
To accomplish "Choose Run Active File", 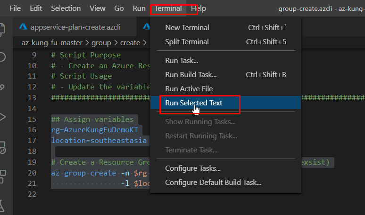I will pyautogui.click(x=189, y=88).
